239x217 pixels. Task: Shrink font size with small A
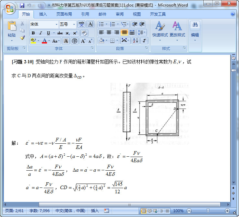(x=90, y=41)
